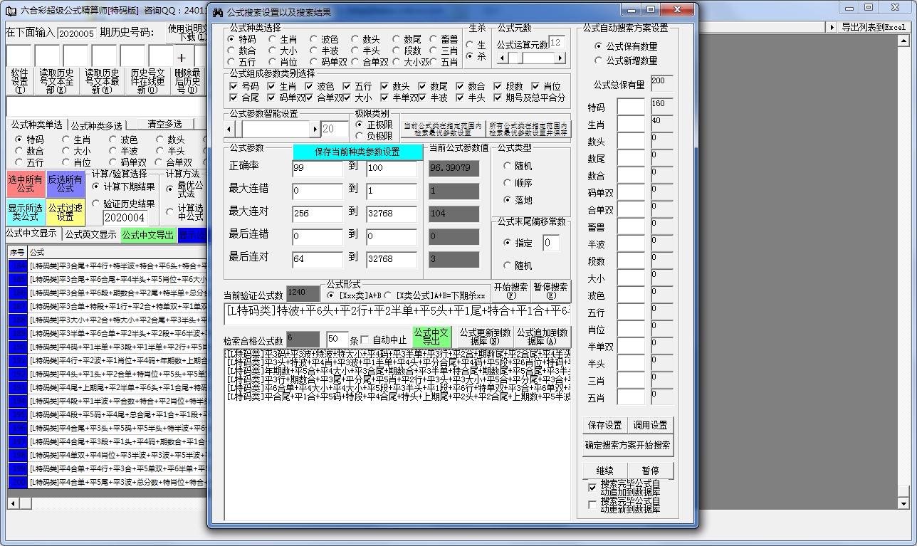This screenshot has height=546, width=917.
Task: Enable the 自动中止 checkbox
Action: point(366,340)
